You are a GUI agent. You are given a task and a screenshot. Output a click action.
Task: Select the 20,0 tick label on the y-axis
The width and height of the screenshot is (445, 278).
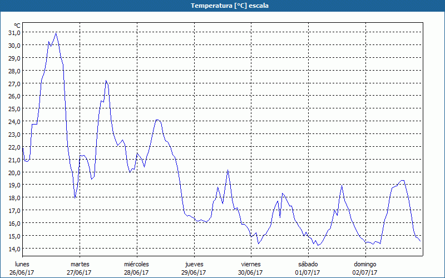point(14,172)
